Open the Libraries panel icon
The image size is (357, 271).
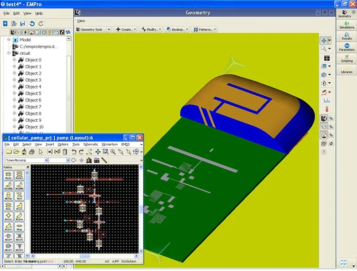[x=347, y=70]
